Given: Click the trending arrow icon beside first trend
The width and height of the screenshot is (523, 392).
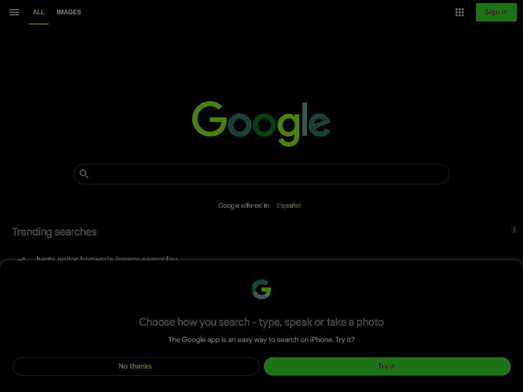Looking at the screenshot, I should [21, 258].
